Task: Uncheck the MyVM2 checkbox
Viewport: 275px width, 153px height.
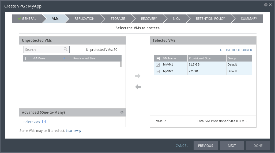Action: [x=158, y=71]
